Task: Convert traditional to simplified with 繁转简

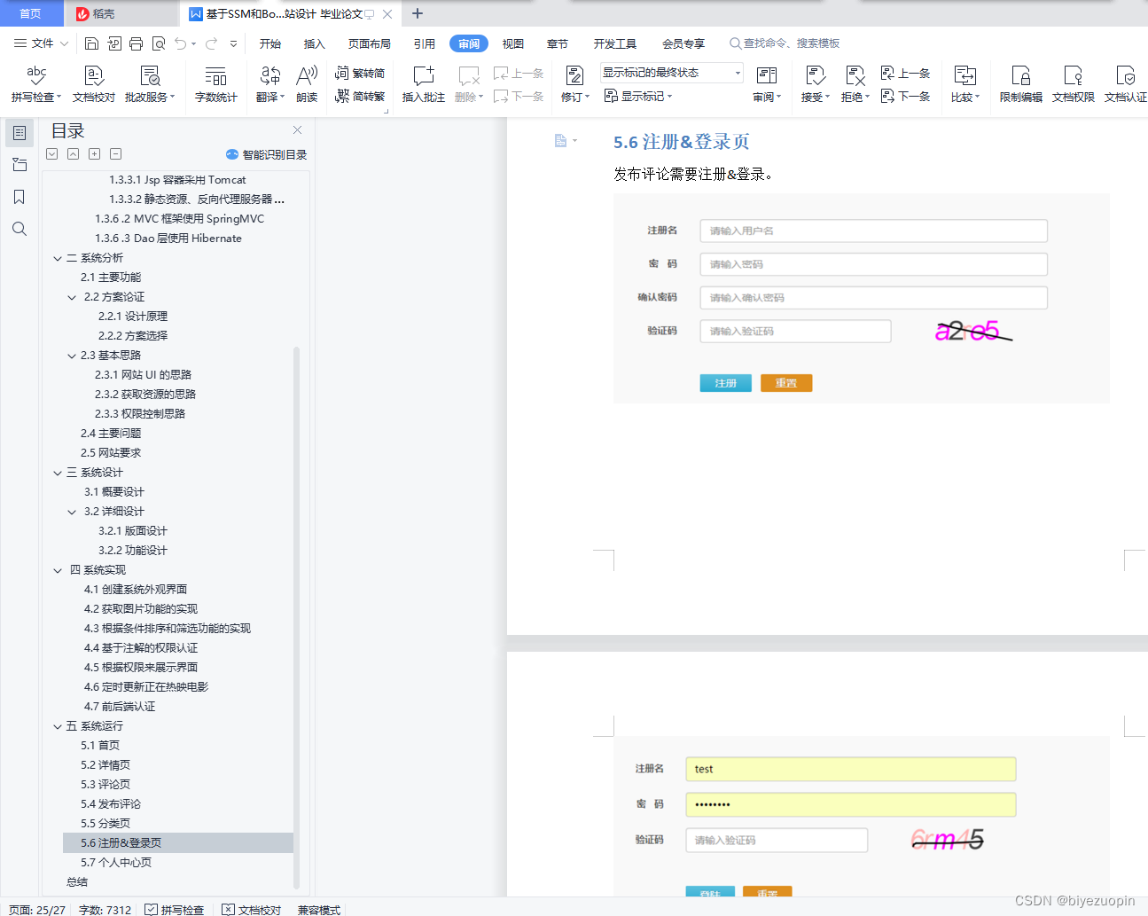Action: (360, 74)
